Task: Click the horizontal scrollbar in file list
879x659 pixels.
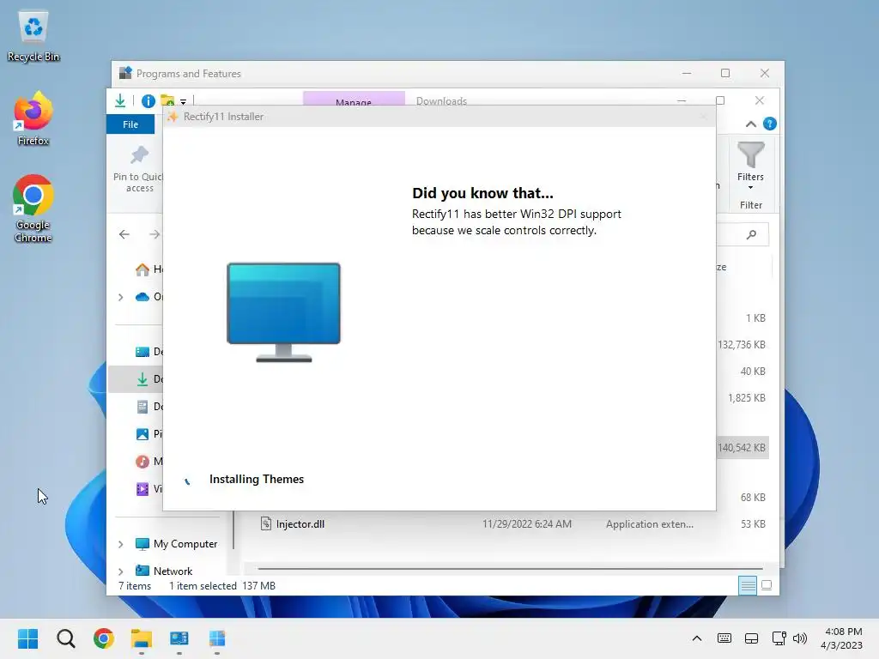Action: click(x=510, y=568)
